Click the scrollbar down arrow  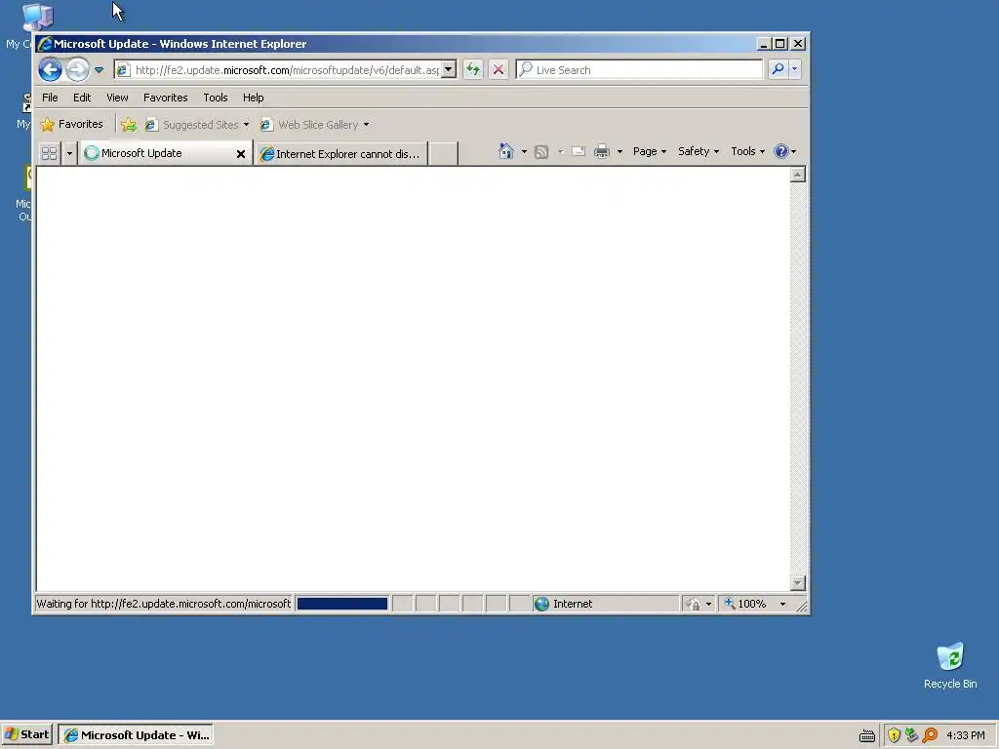point(797,583)
